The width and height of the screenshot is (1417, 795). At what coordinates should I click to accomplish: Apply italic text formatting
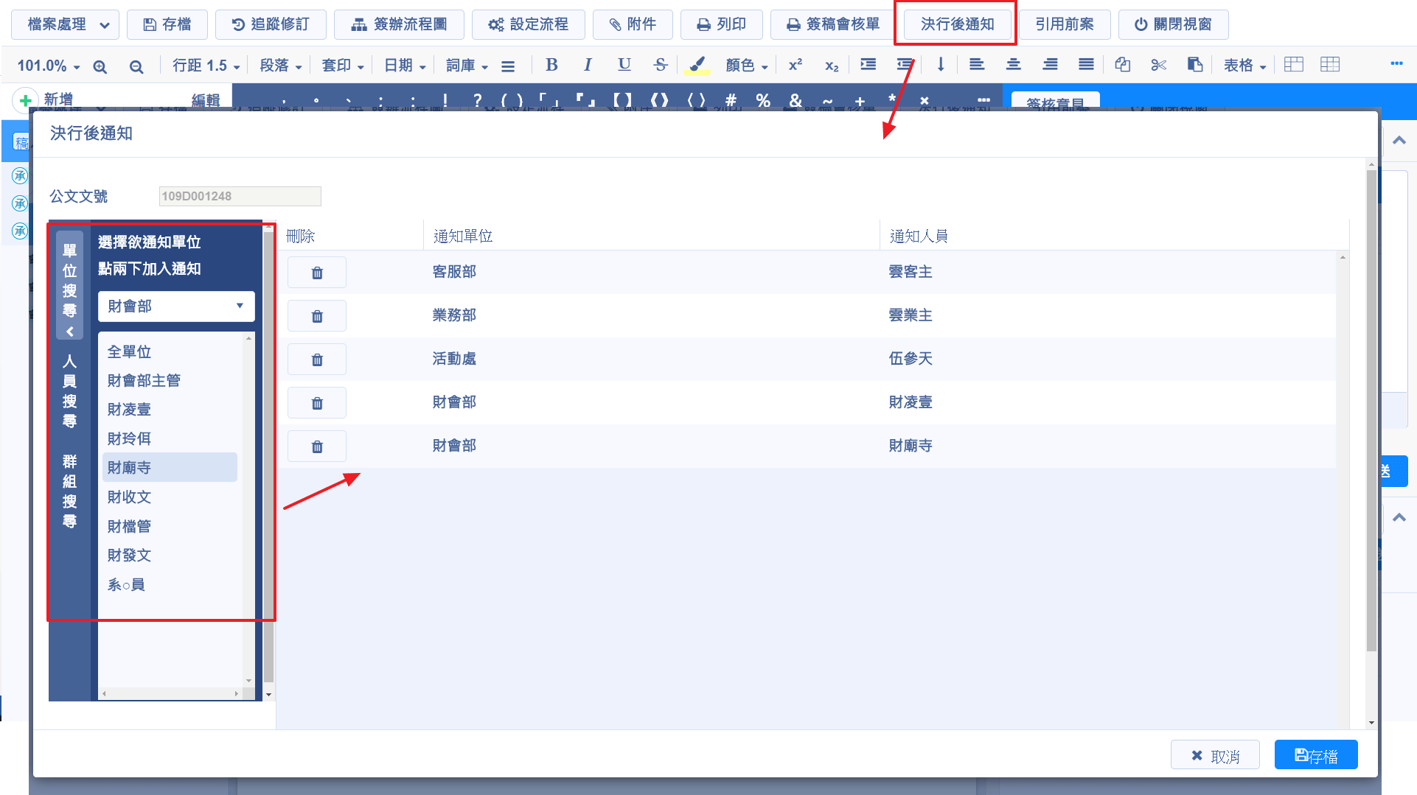(x=587, y=65)
